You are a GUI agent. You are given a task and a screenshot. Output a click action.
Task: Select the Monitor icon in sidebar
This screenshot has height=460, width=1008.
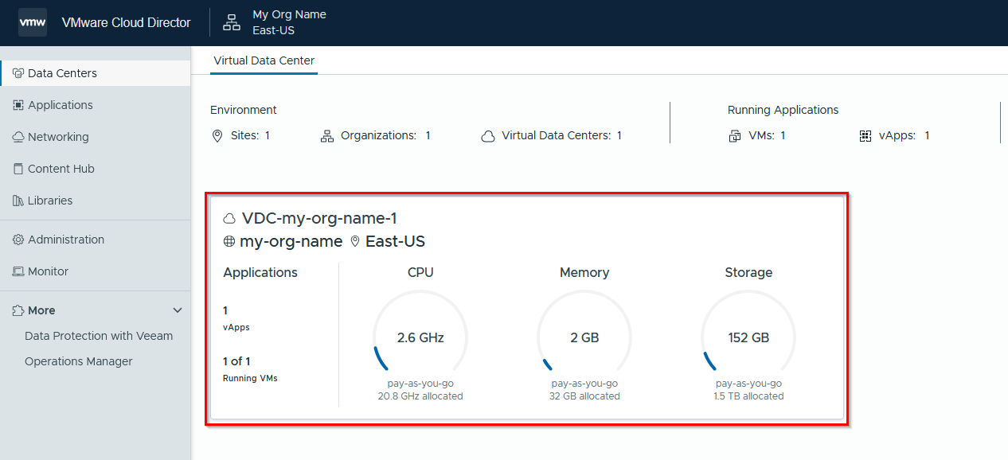coord(18,271)
